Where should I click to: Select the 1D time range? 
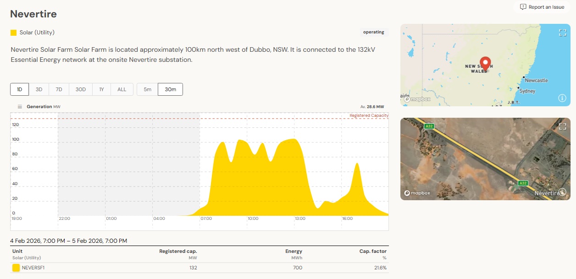[20, 89]
